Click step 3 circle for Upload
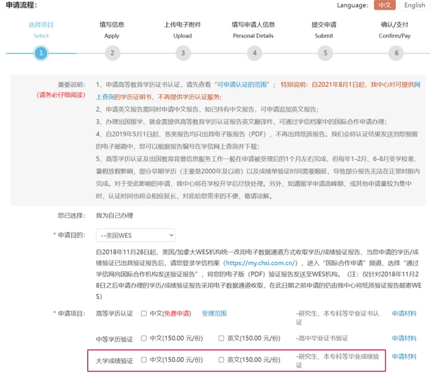 tap(183, 53)
